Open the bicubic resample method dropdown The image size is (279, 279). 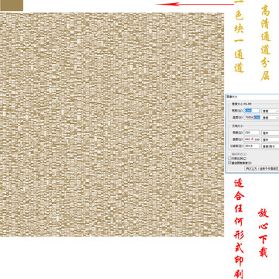click(262, 168)
